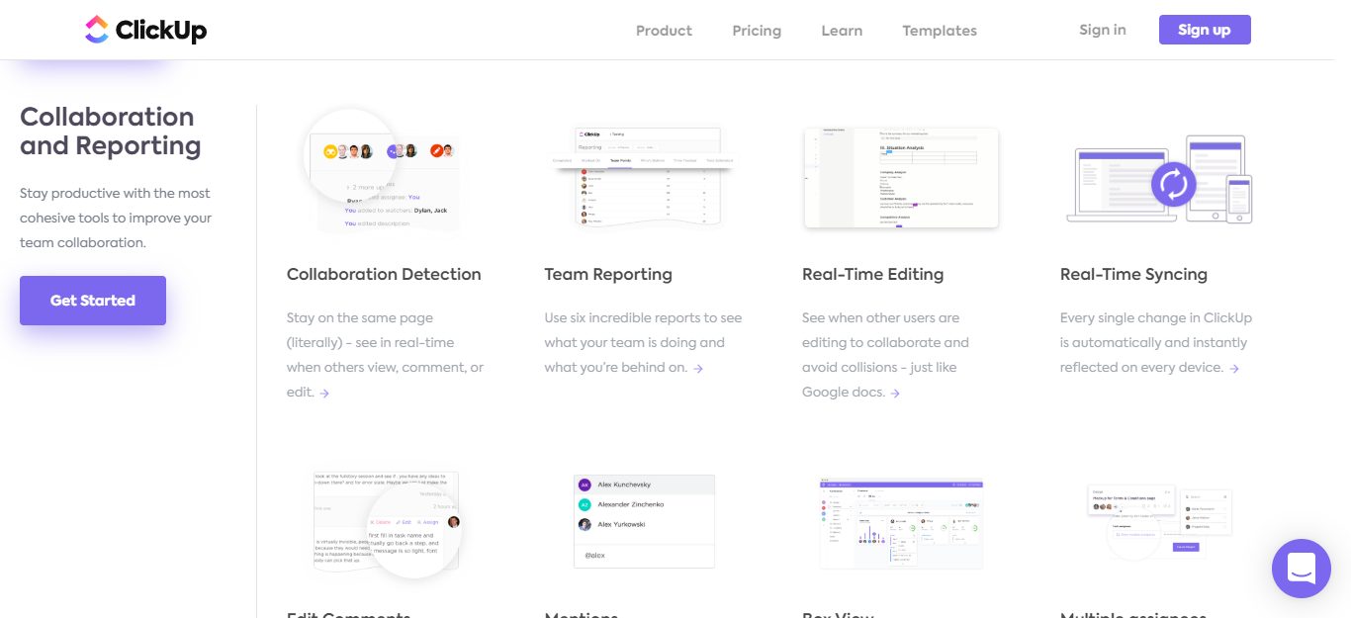The image size is (1351, 618).
Task: Open the Collaboration Detection title link
Action: click(x=384, y=274)
